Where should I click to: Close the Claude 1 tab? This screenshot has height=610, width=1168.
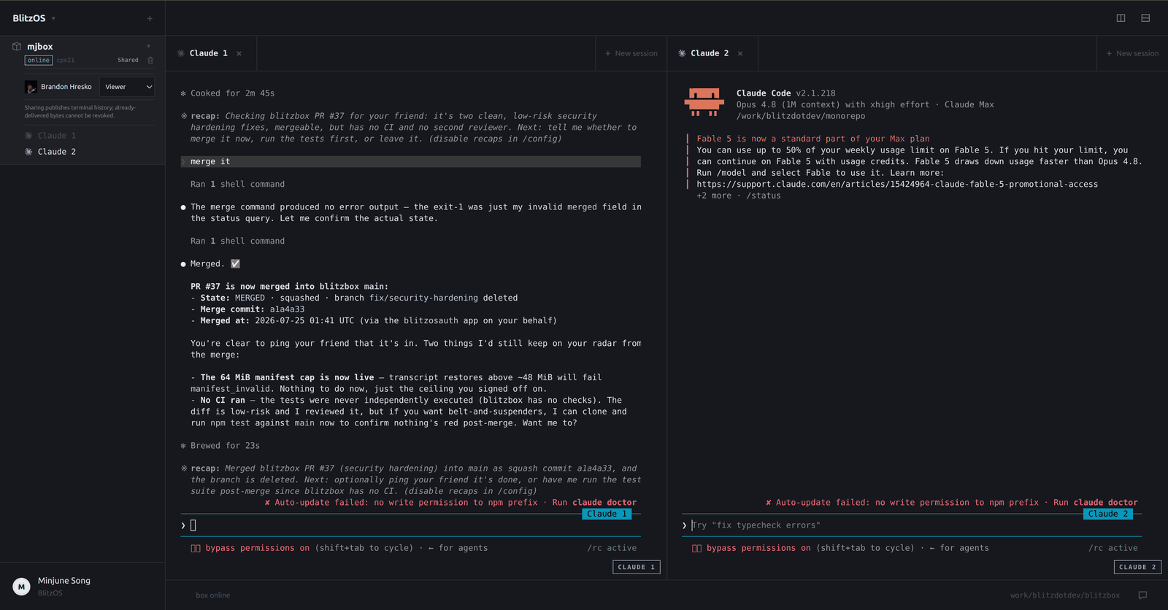(239, 53)
